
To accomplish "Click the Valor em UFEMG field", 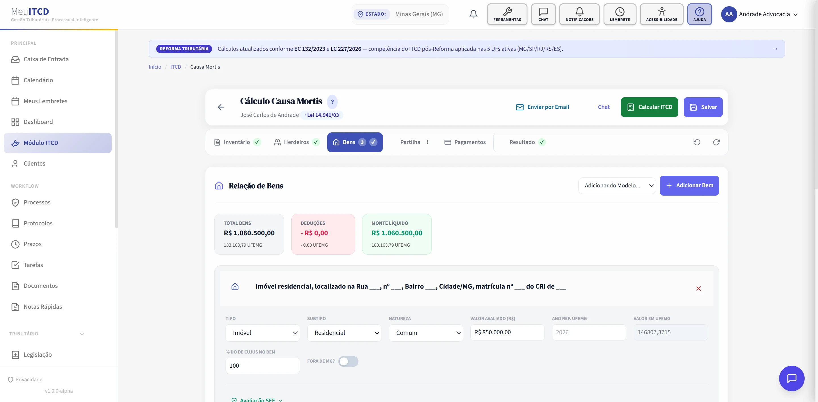I will (x=671, y=332).
